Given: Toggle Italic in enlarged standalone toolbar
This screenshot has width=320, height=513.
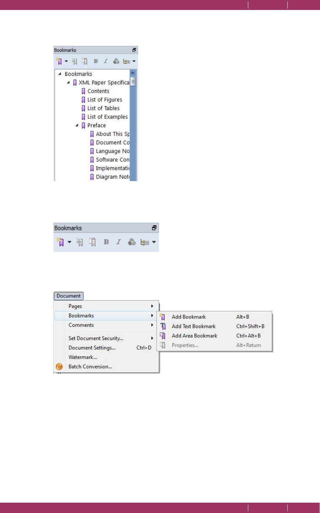Looking at the screenshot, I should pyautogui.click(x=119, y=242).
